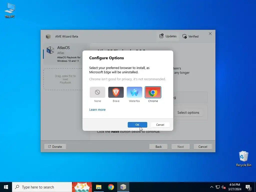Choose Brave as preferred browser
The width and height of the screenshot is (256, 192).
tap(116, 92)
